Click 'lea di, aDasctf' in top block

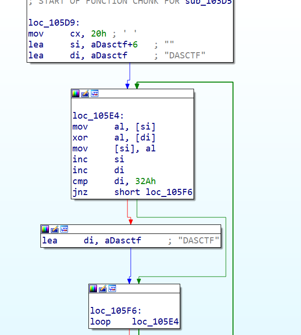(x=78, y=56)
